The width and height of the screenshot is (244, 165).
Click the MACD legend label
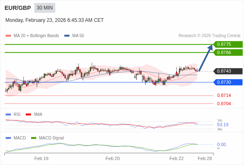[19, 138]
